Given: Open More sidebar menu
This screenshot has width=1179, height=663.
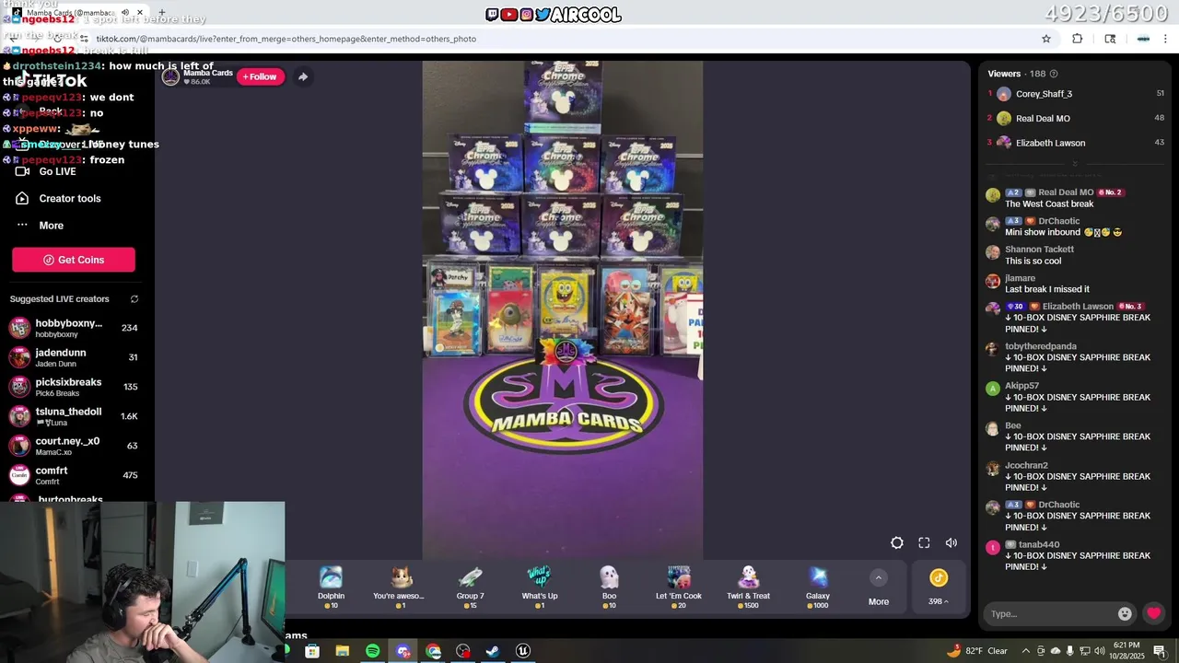Looking at the screenshot, I should [x=52, y=226].
